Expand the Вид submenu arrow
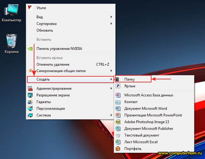Viewport: 205px width, 159px height. 111,17
